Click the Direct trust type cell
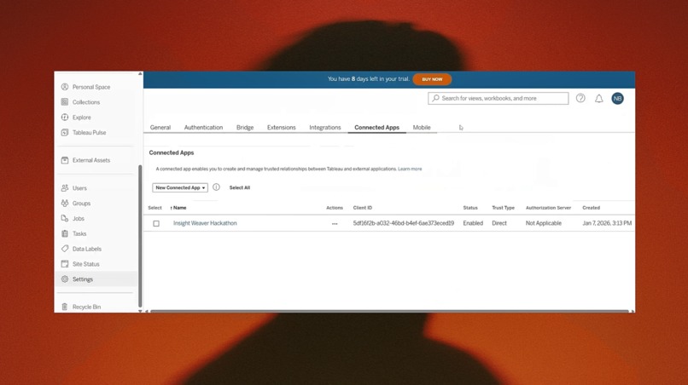Viewport: 688px width, 385px height. (499, 223)
